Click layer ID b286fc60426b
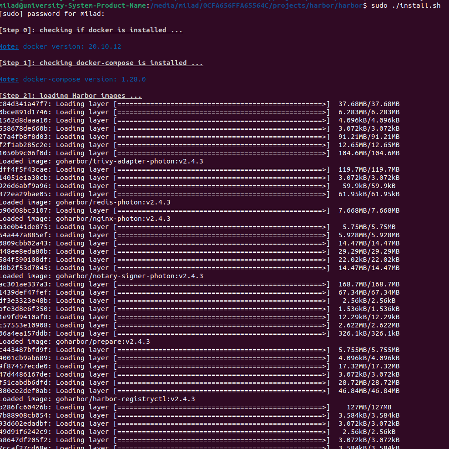The image size is (449, 449). (25, 407)
